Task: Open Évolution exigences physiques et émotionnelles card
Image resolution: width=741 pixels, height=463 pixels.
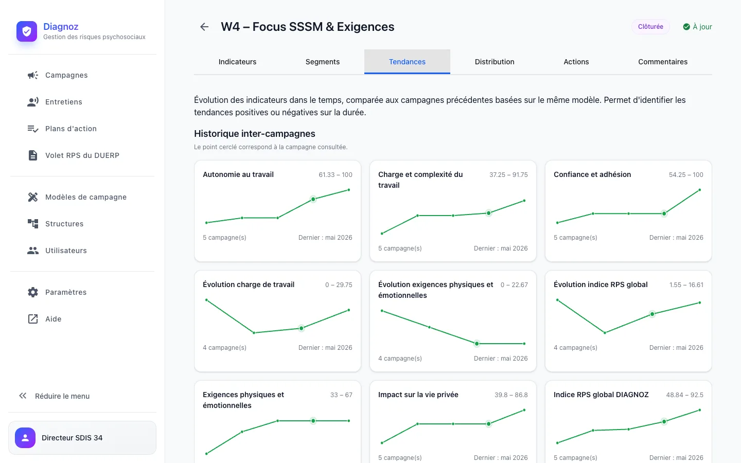Action: tap(453, 321)
